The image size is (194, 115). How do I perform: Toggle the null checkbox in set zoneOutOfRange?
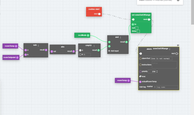tap(137, 28)
